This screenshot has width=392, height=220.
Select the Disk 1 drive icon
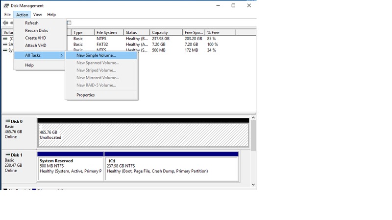7,155
